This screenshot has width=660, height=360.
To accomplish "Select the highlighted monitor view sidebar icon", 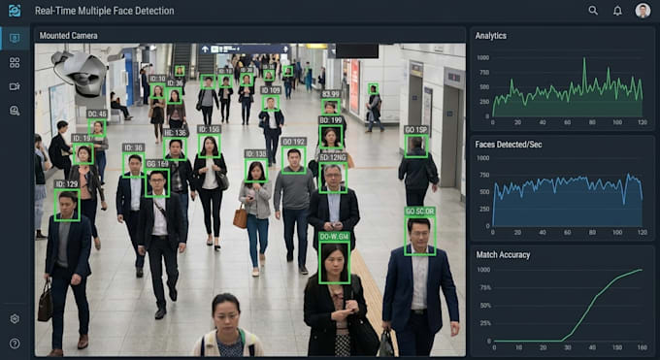I will pos(15,38).
